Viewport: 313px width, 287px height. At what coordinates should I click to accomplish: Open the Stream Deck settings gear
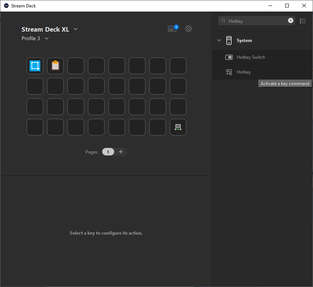click(x=188, y=28)
